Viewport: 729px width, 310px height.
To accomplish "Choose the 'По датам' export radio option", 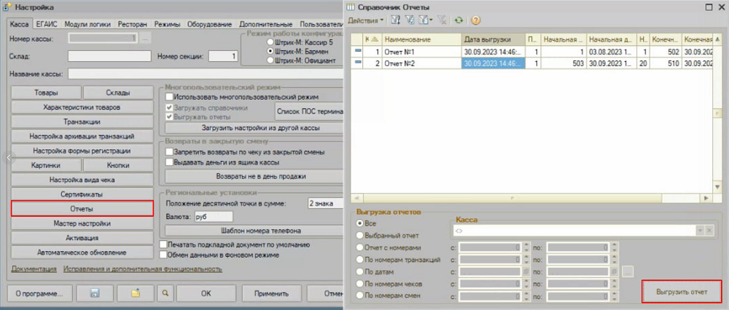I will 359,271.
